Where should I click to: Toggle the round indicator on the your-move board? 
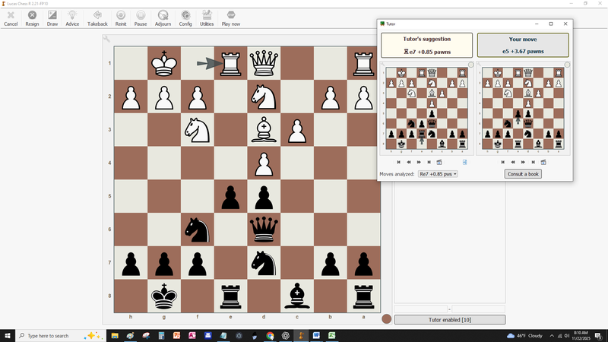tap(567, 65)
